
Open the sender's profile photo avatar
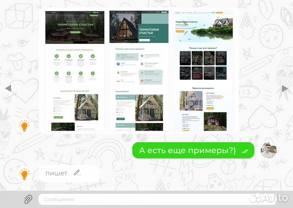tap(269, 150)
